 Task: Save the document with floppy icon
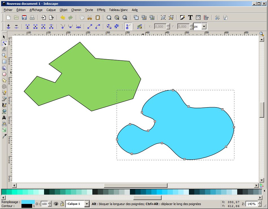[24, 17]
